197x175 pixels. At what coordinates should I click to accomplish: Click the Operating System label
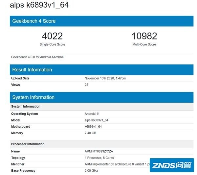click(25, 114)
